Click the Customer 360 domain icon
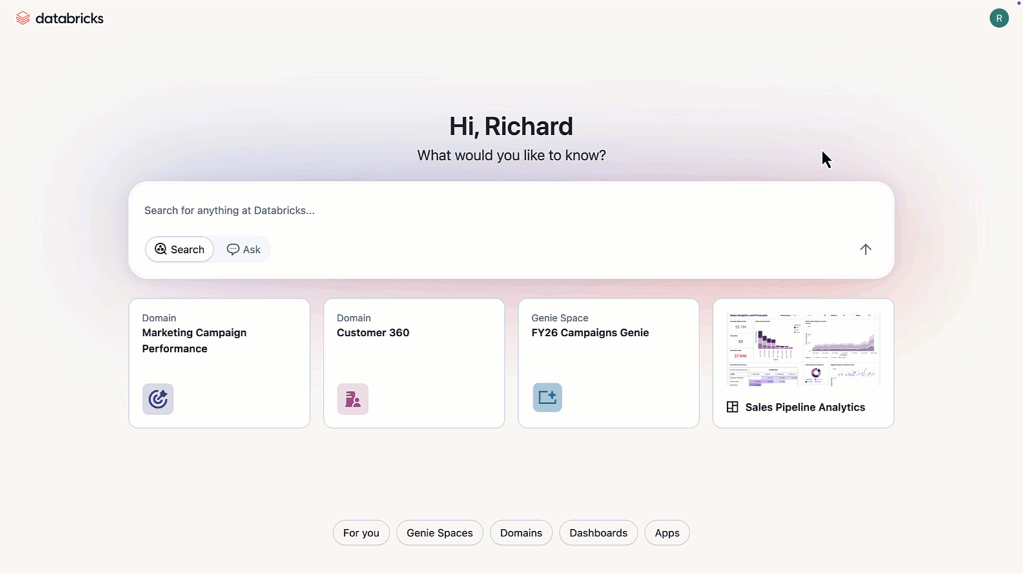 pos(353,399)
